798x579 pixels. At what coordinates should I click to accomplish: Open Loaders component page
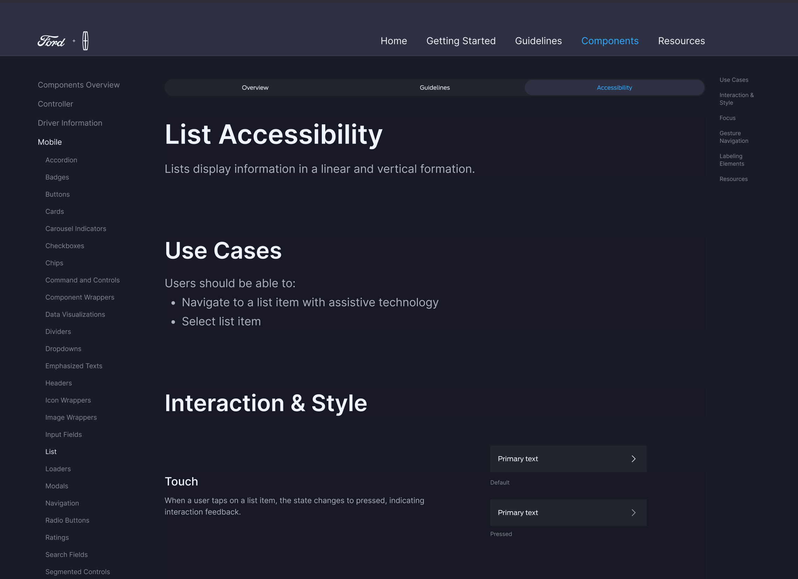[x=58, y=469]
